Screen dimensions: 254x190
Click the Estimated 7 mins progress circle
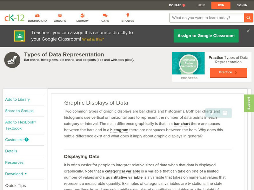point(189,63)
